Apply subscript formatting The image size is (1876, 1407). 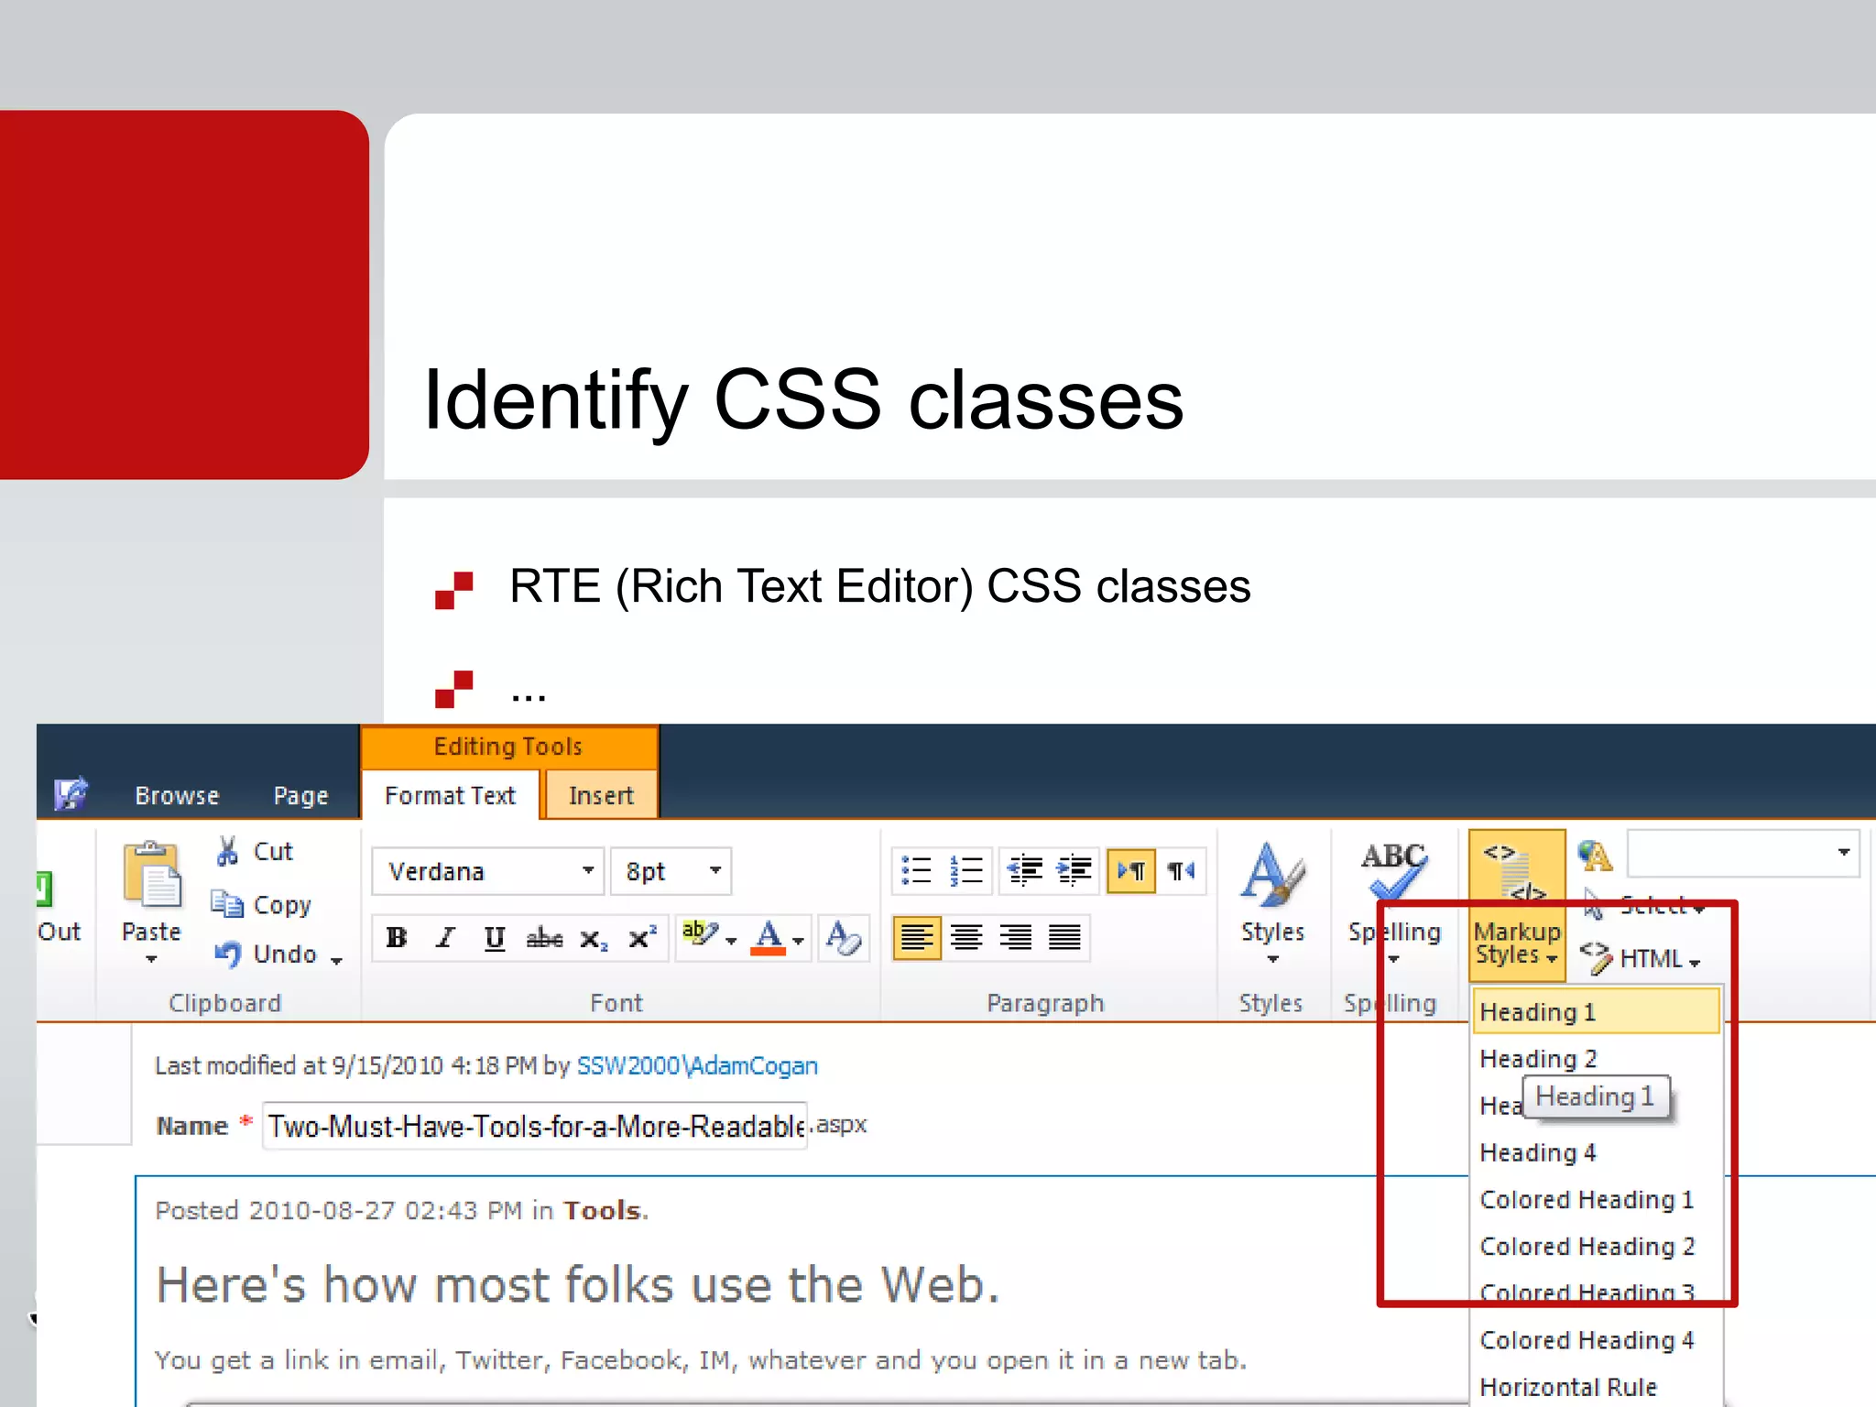[x=593, y=938]
